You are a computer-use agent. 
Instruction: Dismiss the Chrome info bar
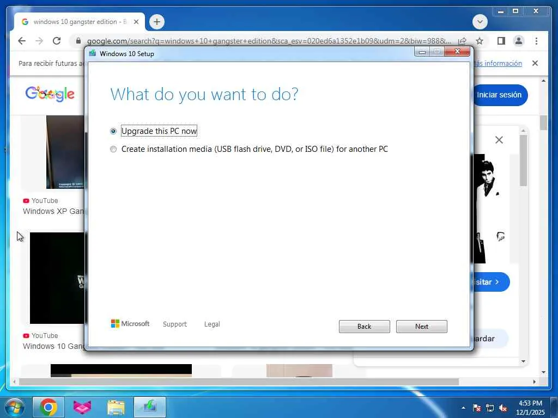[x=535, y=63]
